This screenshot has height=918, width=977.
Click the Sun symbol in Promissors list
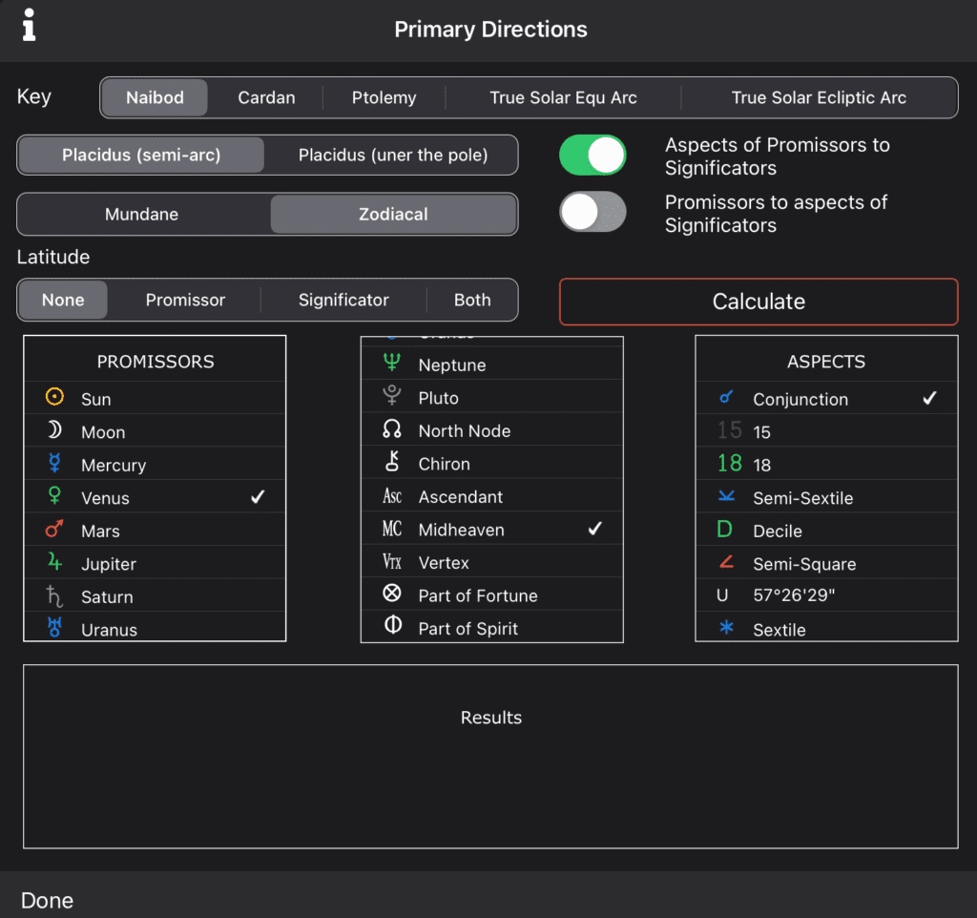pyautogui.click(x=55, y=397)
